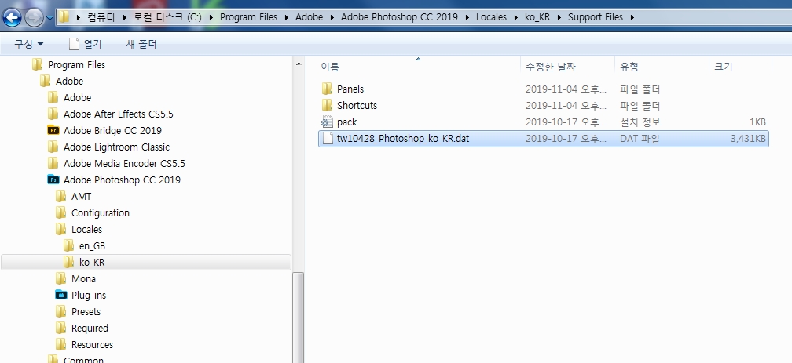Image resolution: width=792 pixels, height=363 pixels.
Task: Select the Adobe parent folder under Program Files
Action: pyautogui.click(x=69, y=82)
